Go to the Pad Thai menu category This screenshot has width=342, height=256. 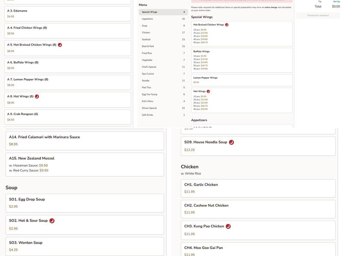point(163,87)
